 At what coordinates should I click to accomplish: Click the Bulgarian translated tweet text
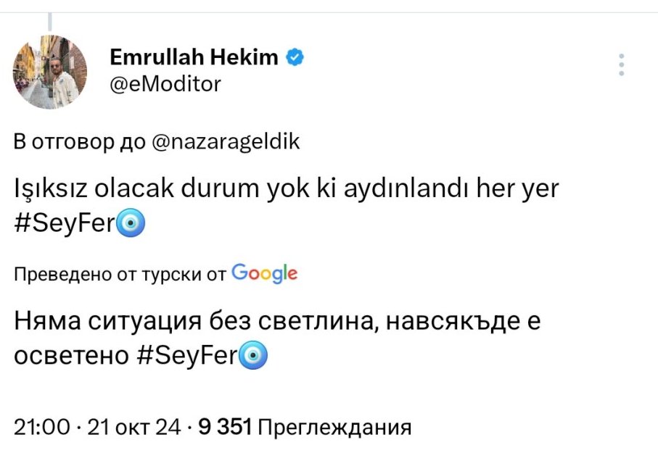click(277, 321)
